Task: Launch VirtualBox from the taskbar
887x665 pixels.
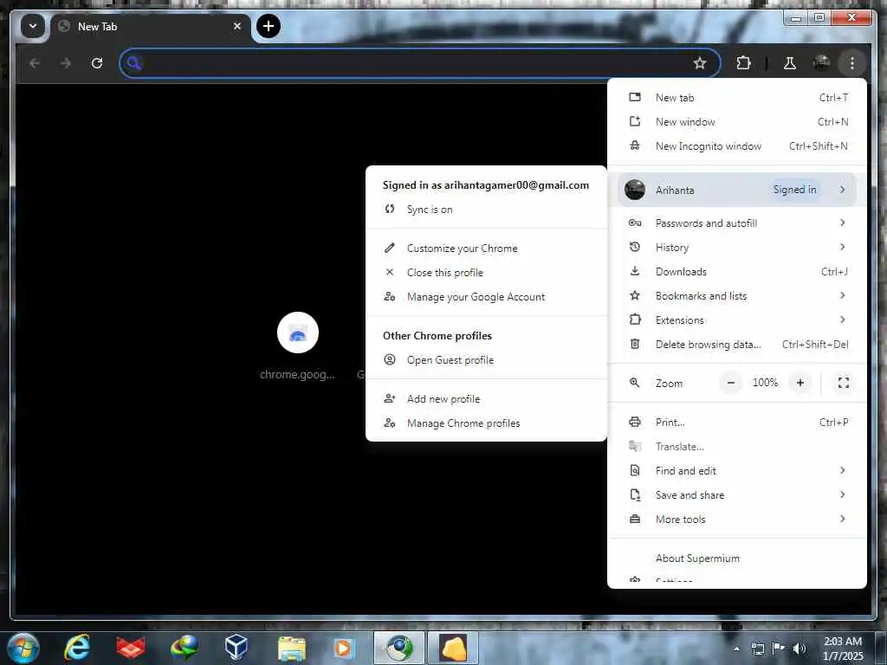Action: pyautogui.click(x=236, y=648)
